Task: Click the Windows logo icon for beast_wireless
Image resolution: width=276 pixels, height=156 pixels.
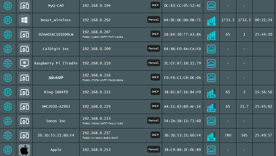Action: pos(24,20)
